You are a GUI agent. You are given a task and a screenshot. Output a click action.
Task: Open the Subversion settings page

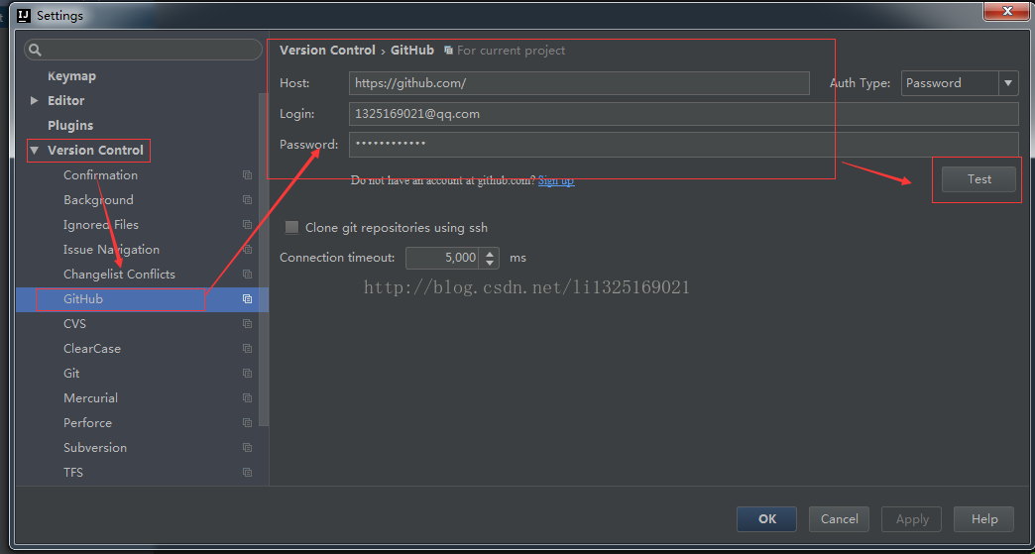[x=95, y=447]
